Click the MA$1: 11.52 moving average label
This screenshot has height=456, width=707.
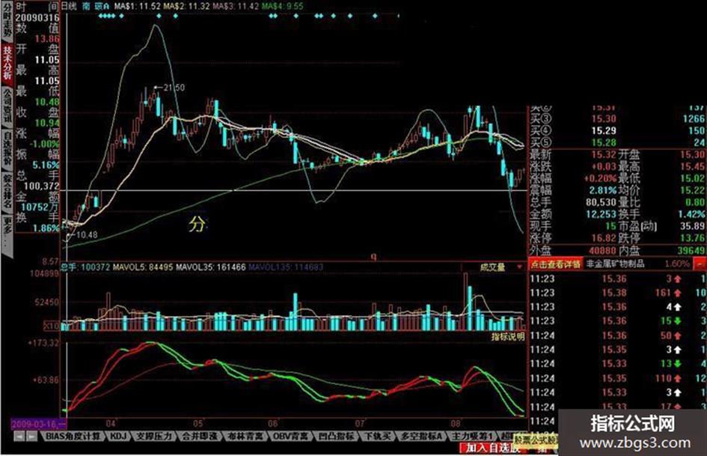[137, 6]
